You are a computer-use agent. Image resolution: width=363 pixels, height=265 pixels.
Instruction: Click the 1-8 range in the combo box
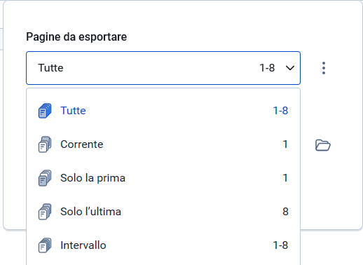pyautogui.click(x=267, y=68)
